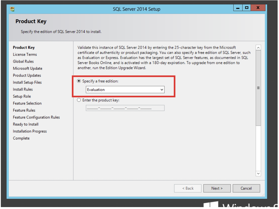Viewport: 279px width, 209px height.
Task: Click the Next button
Action: click(217, 188)
